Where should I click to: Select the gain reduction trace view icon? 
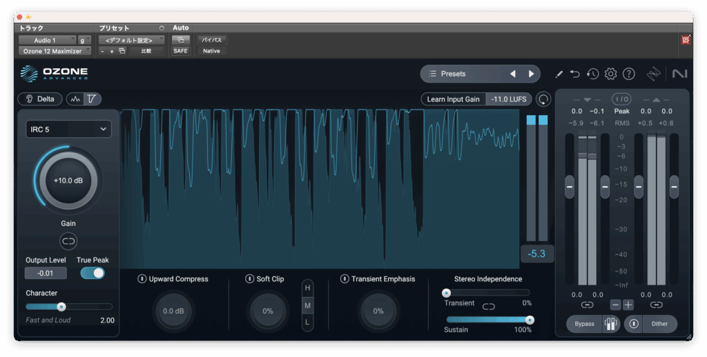tap(92, 99)
